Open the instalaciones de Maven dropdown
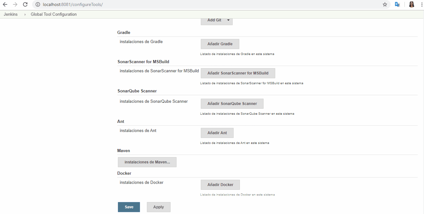 point(147,162)
